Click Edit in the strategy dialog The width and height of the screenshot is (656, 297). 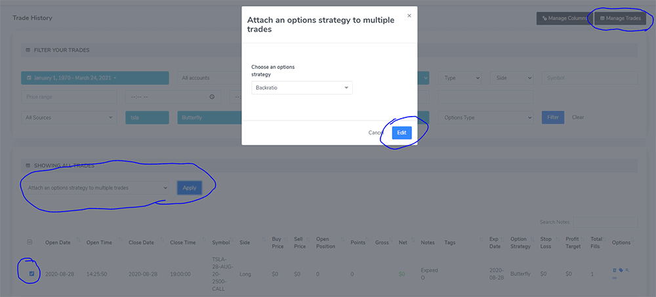(x=401, y=132)
